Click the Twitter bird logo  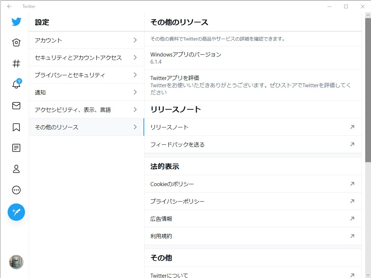16,22
